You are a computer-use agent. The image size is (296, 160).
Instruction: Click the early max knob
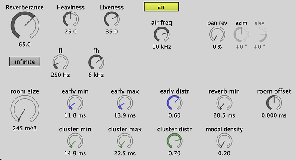[x=125, y=103]
